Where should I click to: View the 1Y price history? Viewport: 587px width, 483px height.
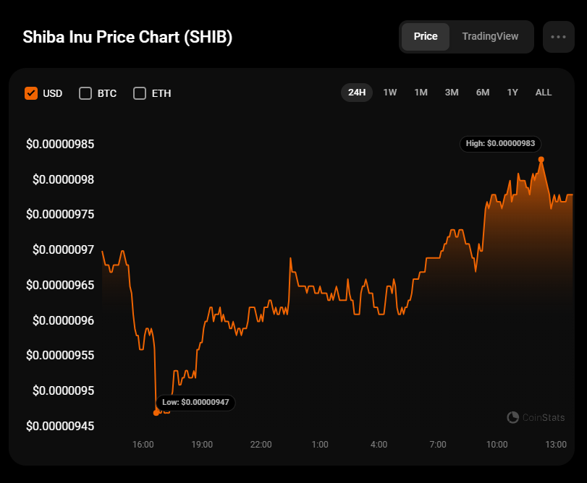tap(512, 93)
